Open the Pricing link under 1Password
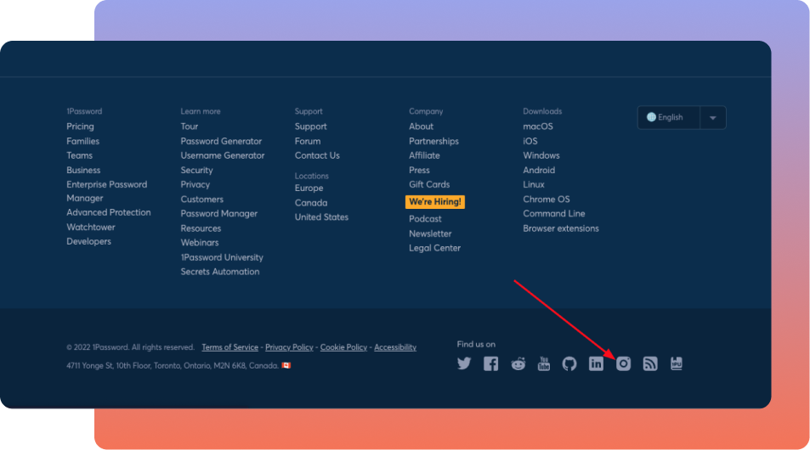Viewport: 810px width, 450px height. 80,127
